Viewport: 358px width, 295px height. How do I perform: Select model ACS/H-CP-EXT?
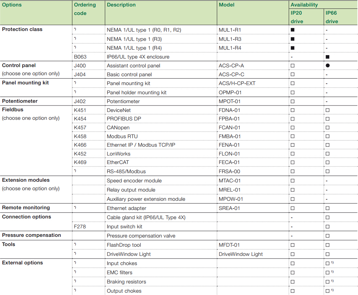[x=237, y=84]
